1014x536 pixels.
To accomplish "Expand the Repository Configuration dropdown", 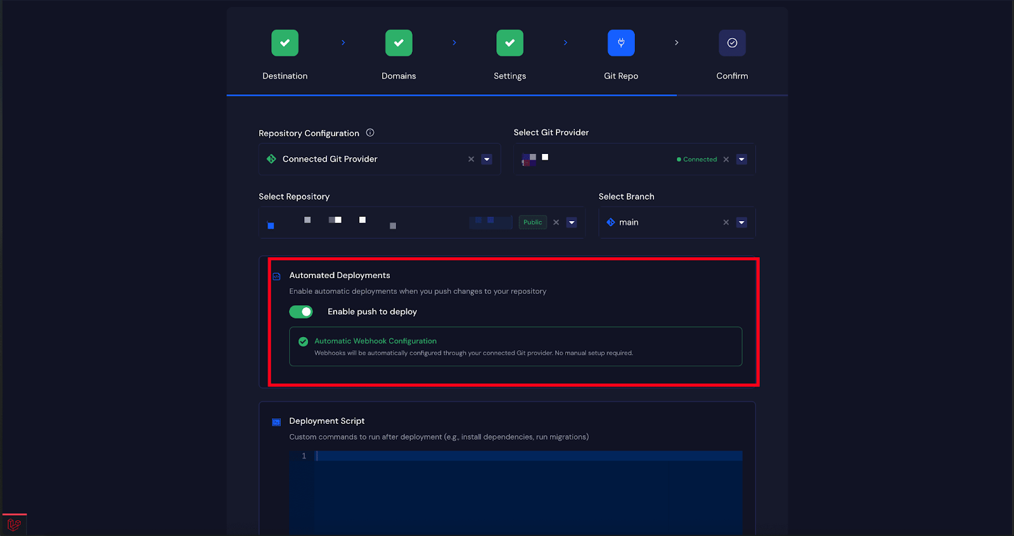I will (487, 159).
